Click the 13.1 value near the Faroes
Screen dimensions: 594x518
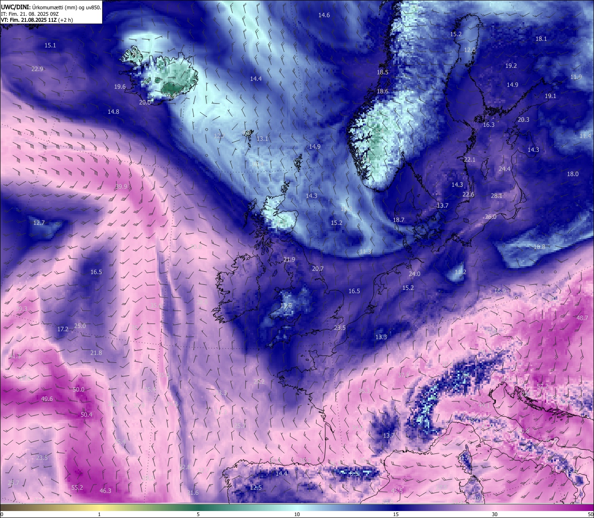click(262, 139)
